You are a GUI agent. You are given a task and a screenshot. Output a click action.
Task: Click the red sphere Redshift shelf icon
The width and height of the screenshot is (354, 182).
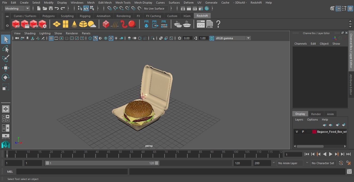click(132, 24)
